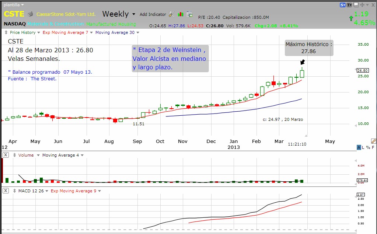Image resolution: width=377 pixels, height=234 pixels.
Task: Click the up-down arrows beside MACD 12 26
Action: (x=14, y=191)
